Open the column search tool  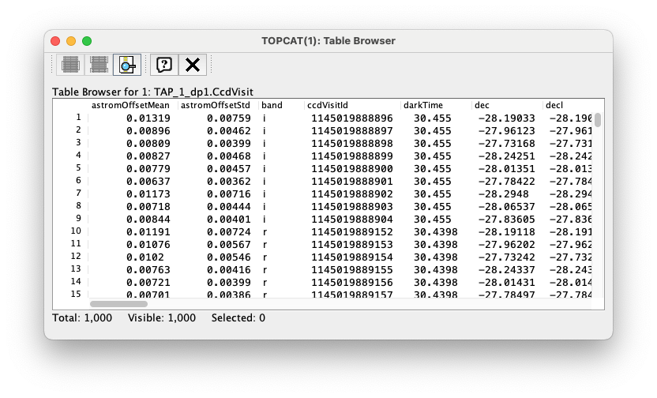[127, 65]
